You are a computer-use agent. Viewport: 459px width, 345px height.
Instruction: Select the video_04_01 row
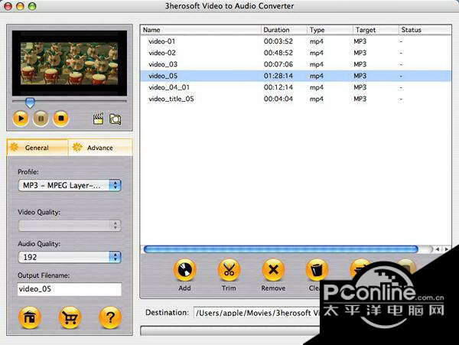[x=295, y=87]
